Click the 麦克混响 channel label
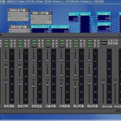This screenshot has height=121, width=121. pos(9,106)
